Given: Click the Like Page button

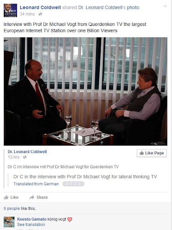Looking at the screenshot, I should (x=152, y=153).
